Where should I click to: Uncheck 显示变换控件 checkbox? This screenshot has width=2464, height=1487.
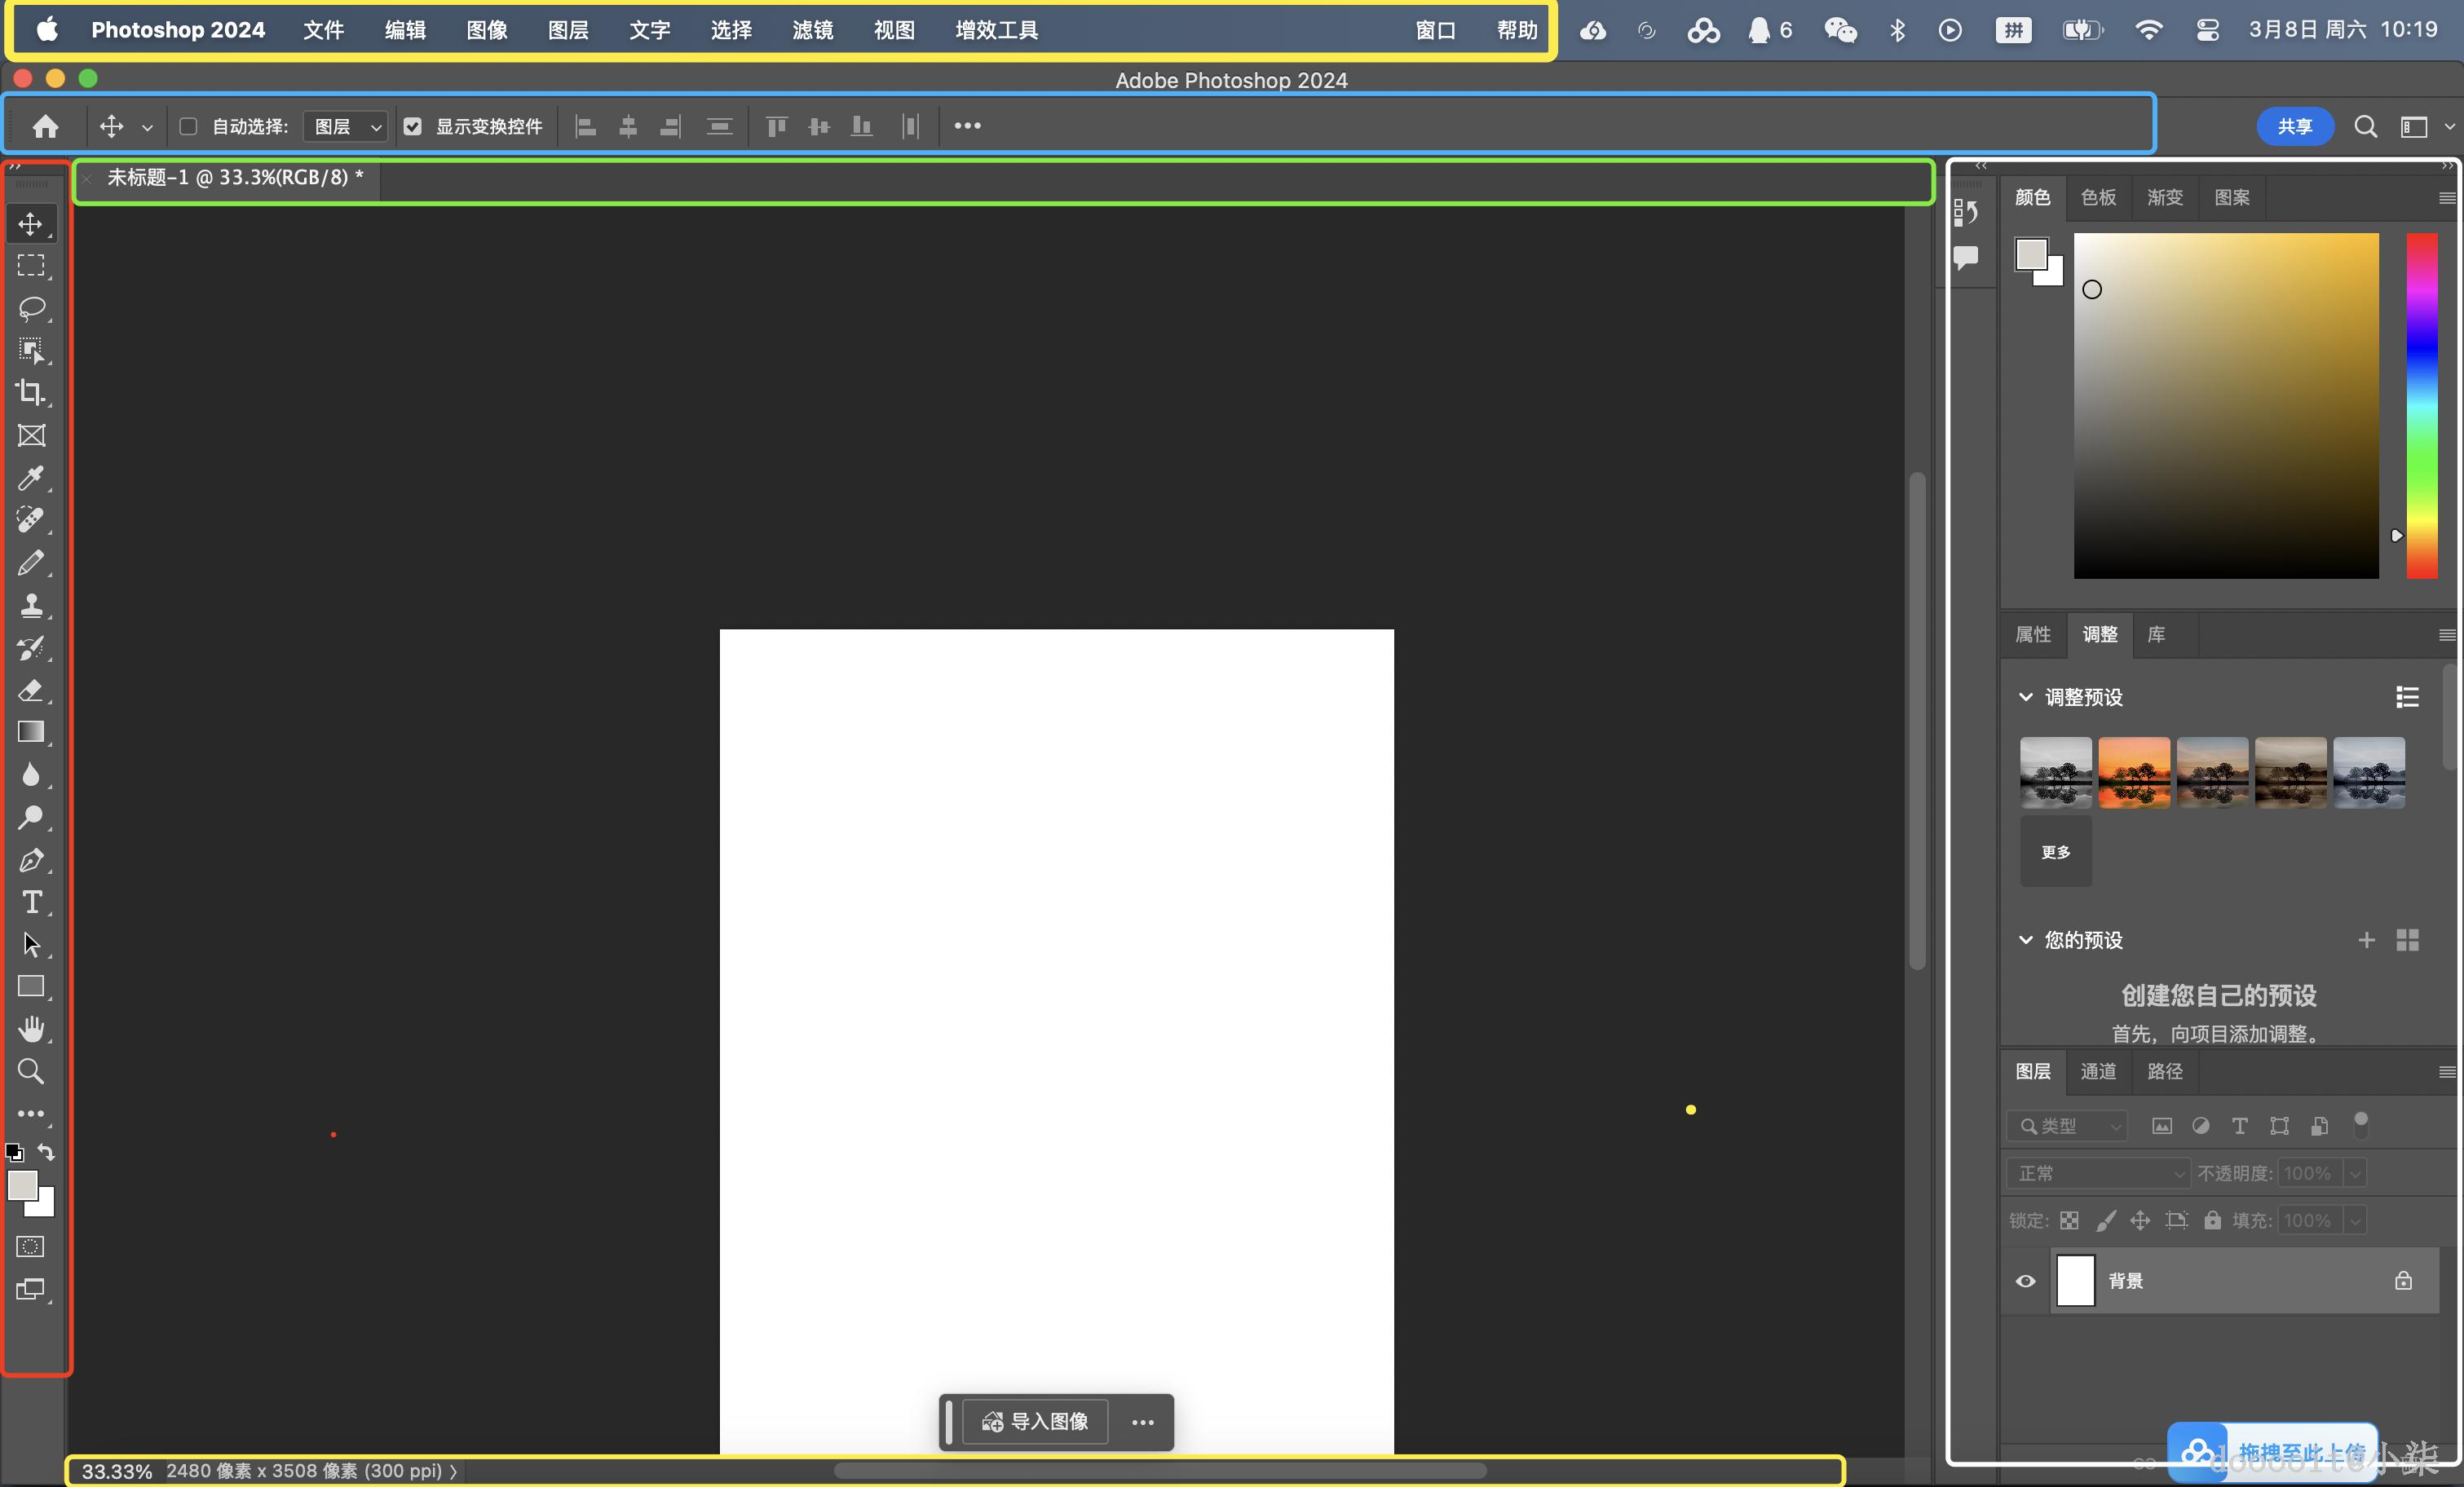[x=412, y=126]
